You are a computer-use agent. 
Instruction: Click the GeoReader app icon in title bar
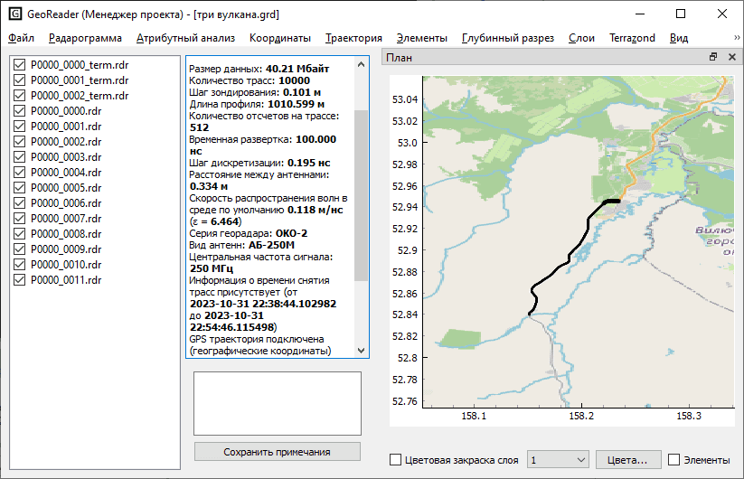[x=15, y=15]
